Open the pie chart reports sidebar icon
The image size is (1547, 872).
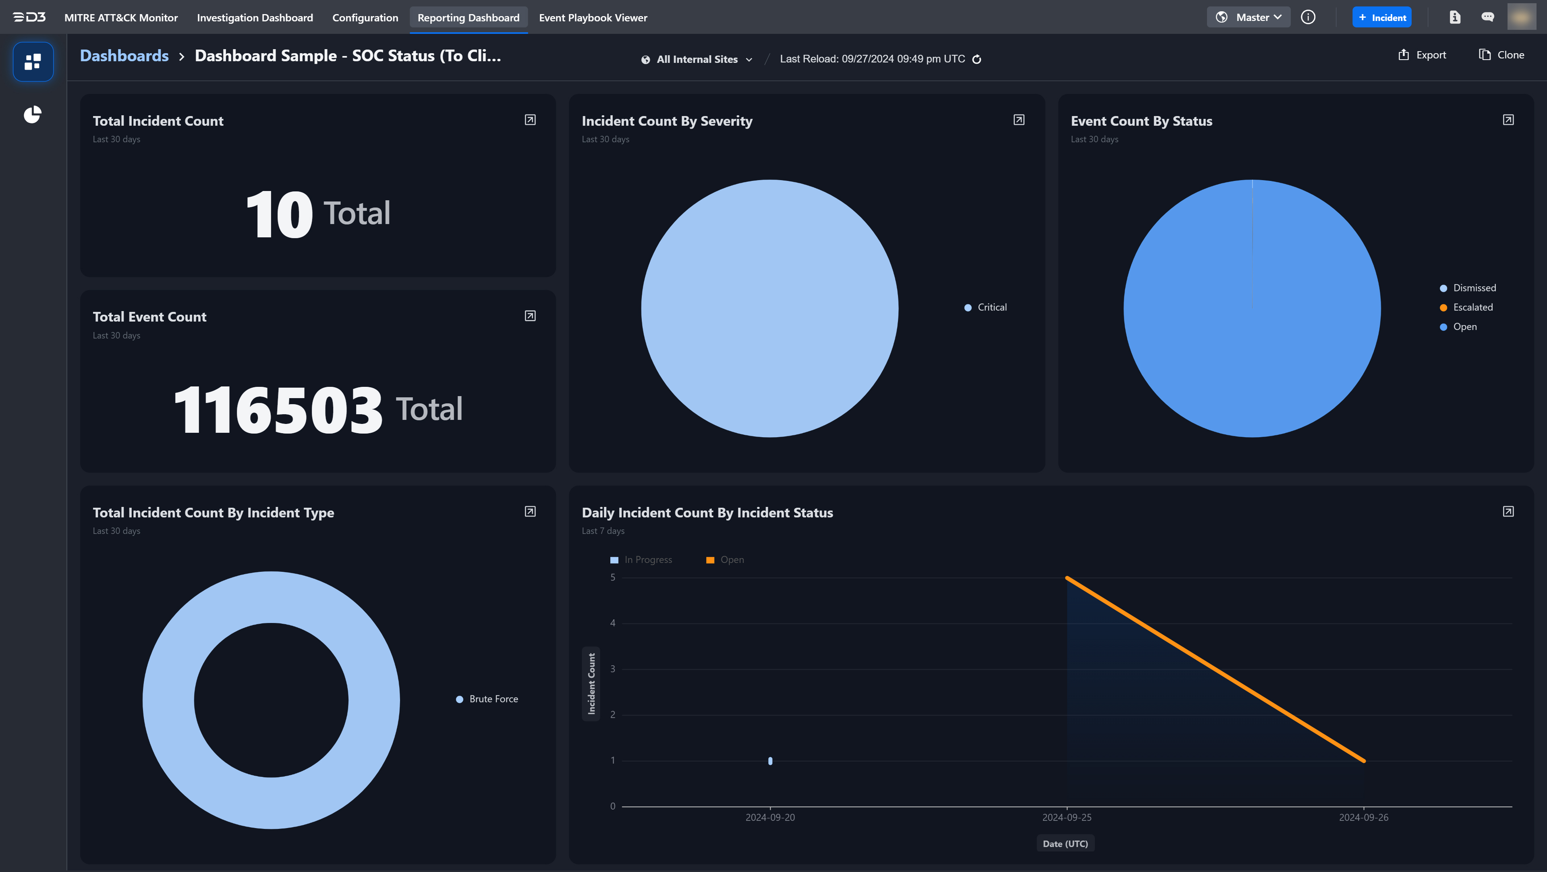32,114
